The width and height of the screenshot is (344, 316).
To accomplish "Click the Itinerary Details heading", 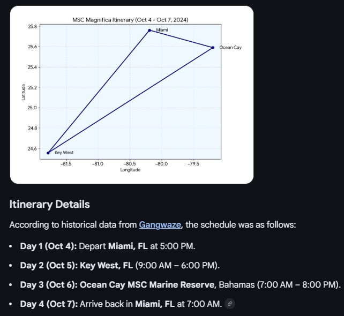I will pyautogui.click(x=49, y=204).
